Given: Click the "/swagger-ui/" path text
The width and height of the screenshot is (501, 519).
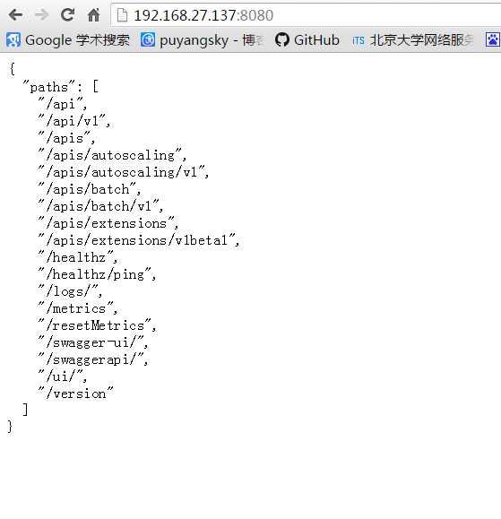Looking at the screenshot, I should pyautogui.click(x=92, y=342).
